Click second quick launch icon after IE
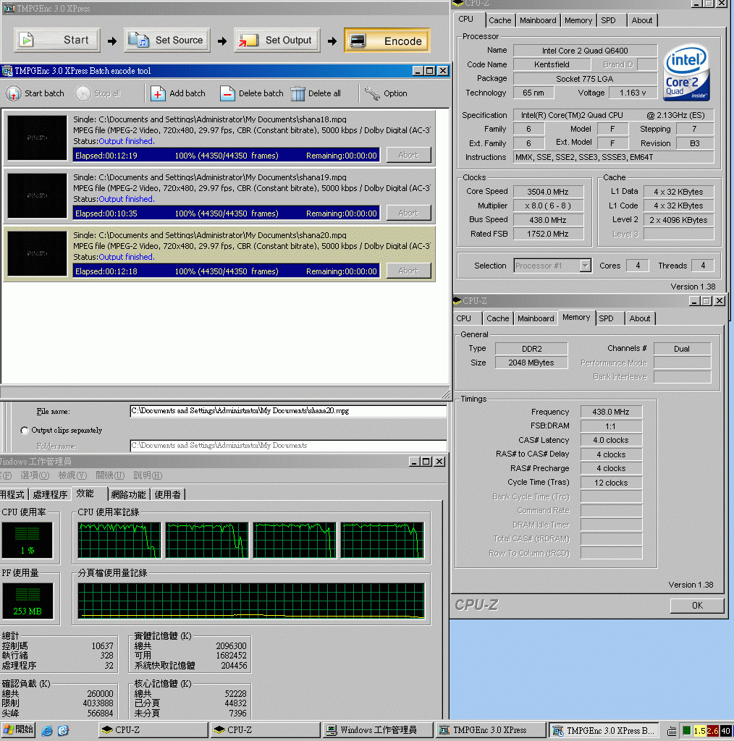The height and width of the screenshot is (741, 734). tap(63, 731)
